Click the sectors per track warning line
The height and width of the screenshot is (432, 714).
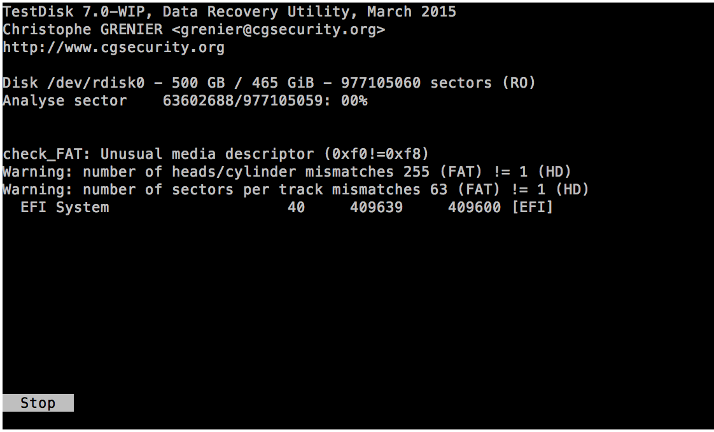(x=295, y=190)
